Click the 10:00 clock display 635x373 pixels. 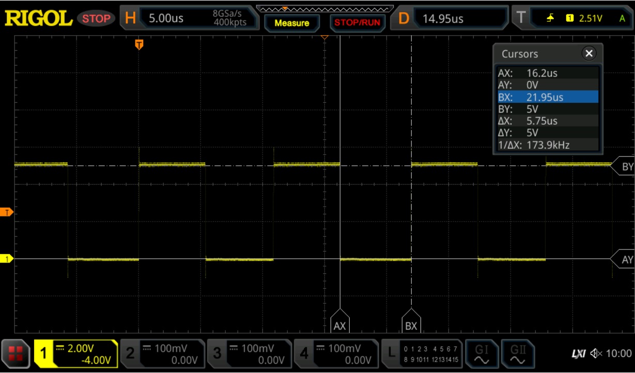tap(618, 354)
